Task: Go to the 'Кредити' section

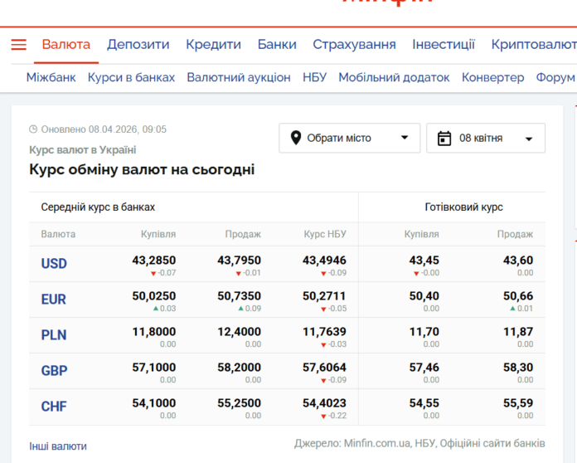Action: 213,45
